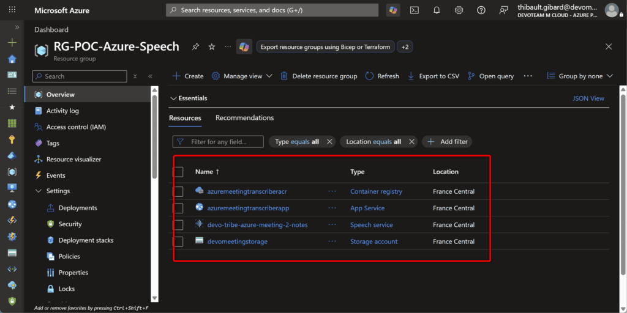
Task: Sort by the Name column header
Action: coord(207,172)
